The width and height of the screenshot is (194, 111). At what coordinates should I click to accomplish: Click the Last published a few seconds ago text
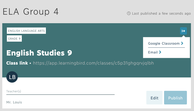161,13
